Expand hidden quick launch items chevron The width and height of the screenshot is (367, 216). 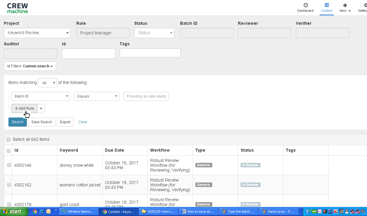point(55,210)
